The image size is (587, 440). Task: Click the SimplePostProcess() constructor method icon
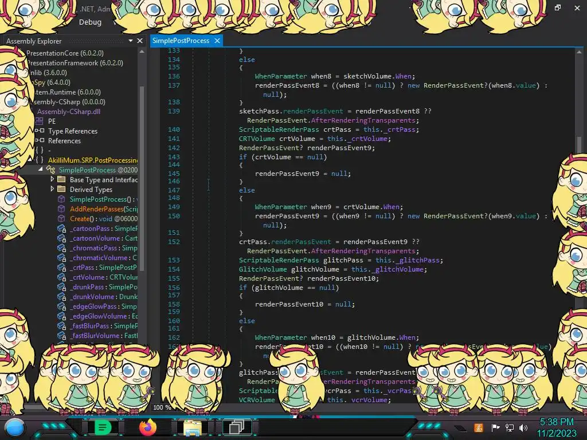point(61,199)
